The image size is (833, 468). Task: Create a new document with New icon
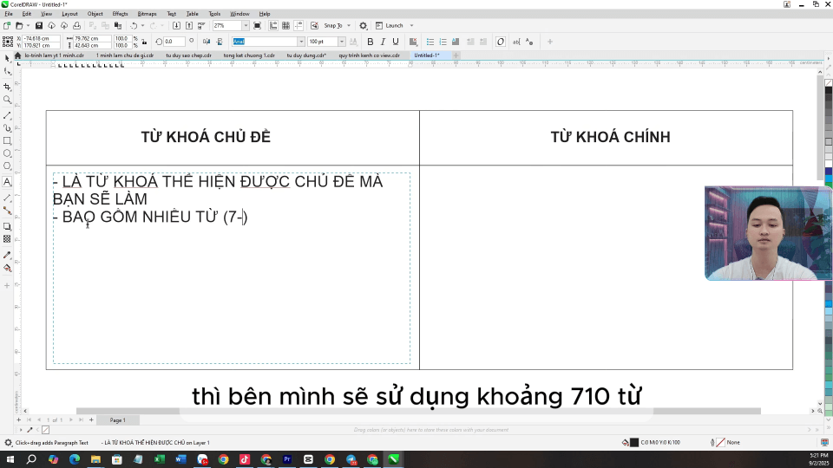(x=7, y=25)
